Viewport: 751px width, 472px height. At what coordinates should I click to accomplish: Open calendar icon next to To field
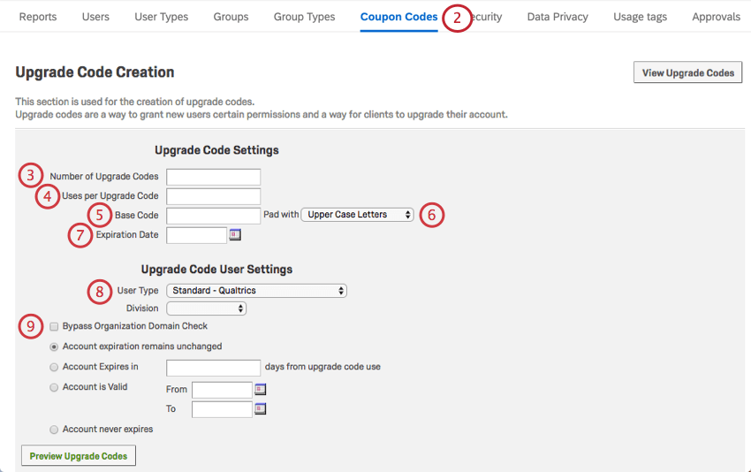tap(261, 409)
